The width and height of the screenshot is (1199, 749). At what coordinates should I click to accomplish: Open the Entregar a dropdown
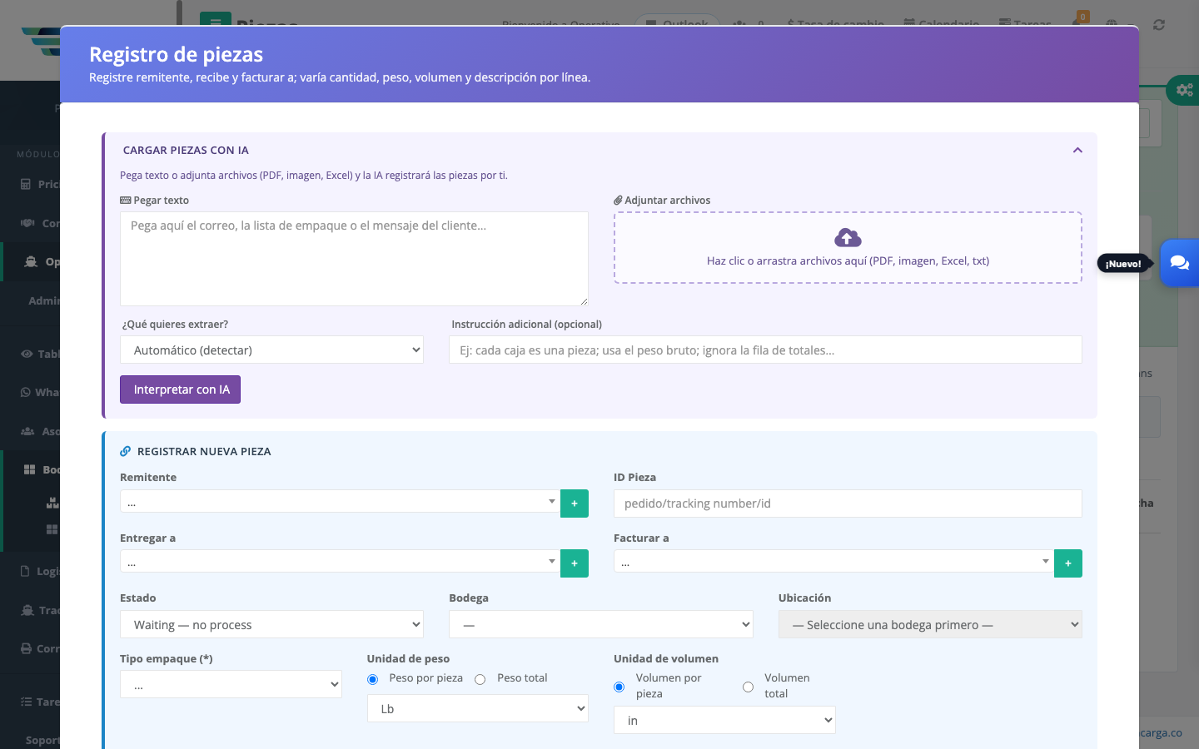[340, 561]
